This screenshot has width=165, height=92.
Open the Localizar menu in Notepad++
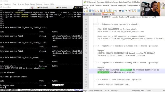point(98,5)
